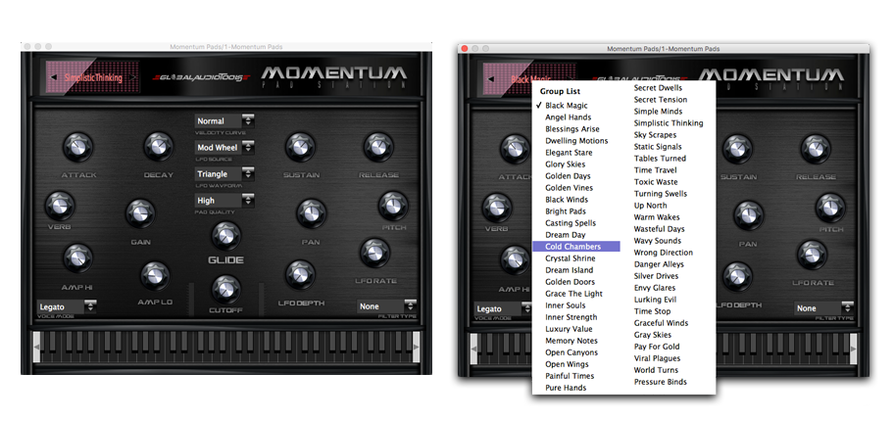Screen dimensions: 894x421
Task: Click the Glide knob in left window
Action: click(226, 236)
